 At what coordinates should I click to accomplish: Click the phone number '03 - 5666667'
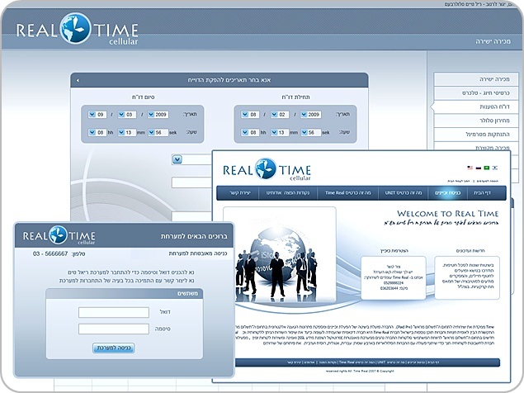[x=50, y=253]
